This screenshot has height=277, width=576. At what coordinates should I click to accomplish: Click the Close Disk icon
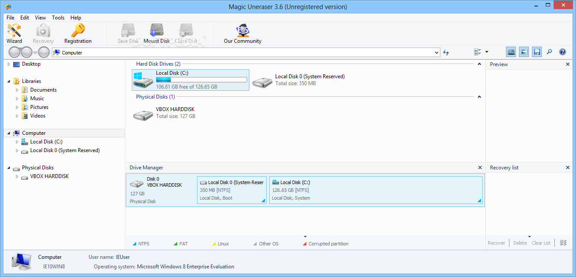pyautogui.click(x=186, y=33)
